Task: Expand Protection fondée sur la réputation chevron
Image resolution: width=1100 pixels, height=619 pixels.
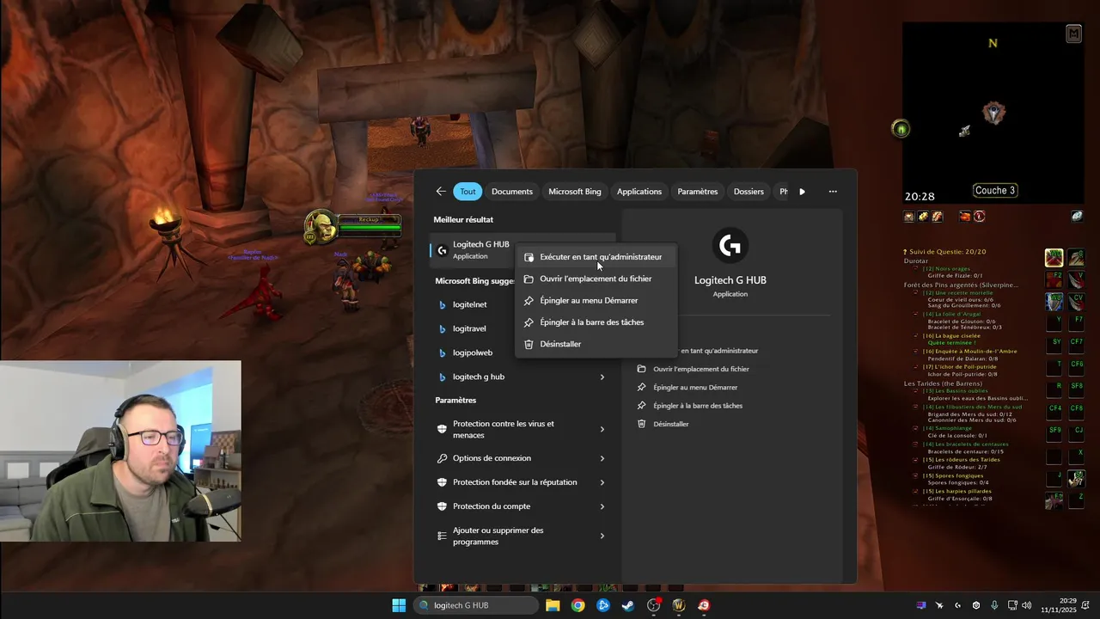Action: point(602,482)
